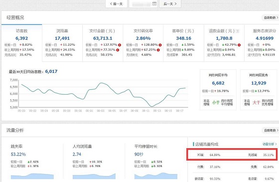Open help icon next to 退款金额 label
This screenshot has width=279, height=182.
tap(237, 31)
